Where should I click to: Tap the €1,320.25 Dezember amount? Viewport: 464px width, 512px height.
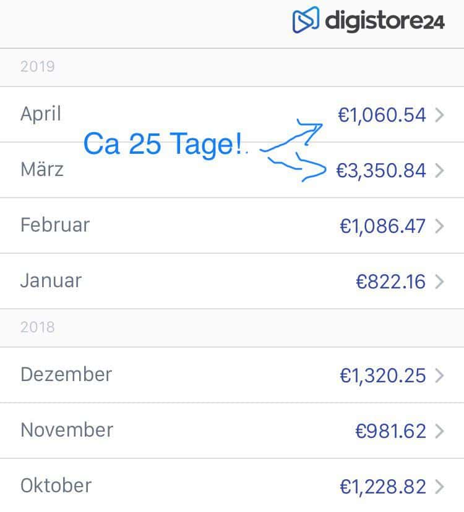tap(383, 376)
